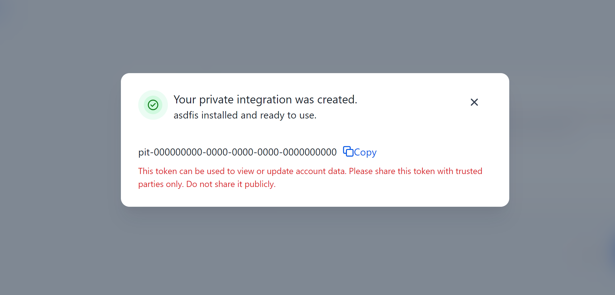
Task: Close the integration created dialog
Action: pyautogui.click(x=474, y=102)
